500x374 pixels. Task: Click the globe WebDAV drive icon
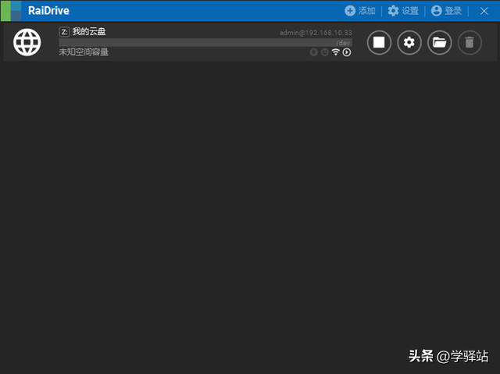point(27,42)
